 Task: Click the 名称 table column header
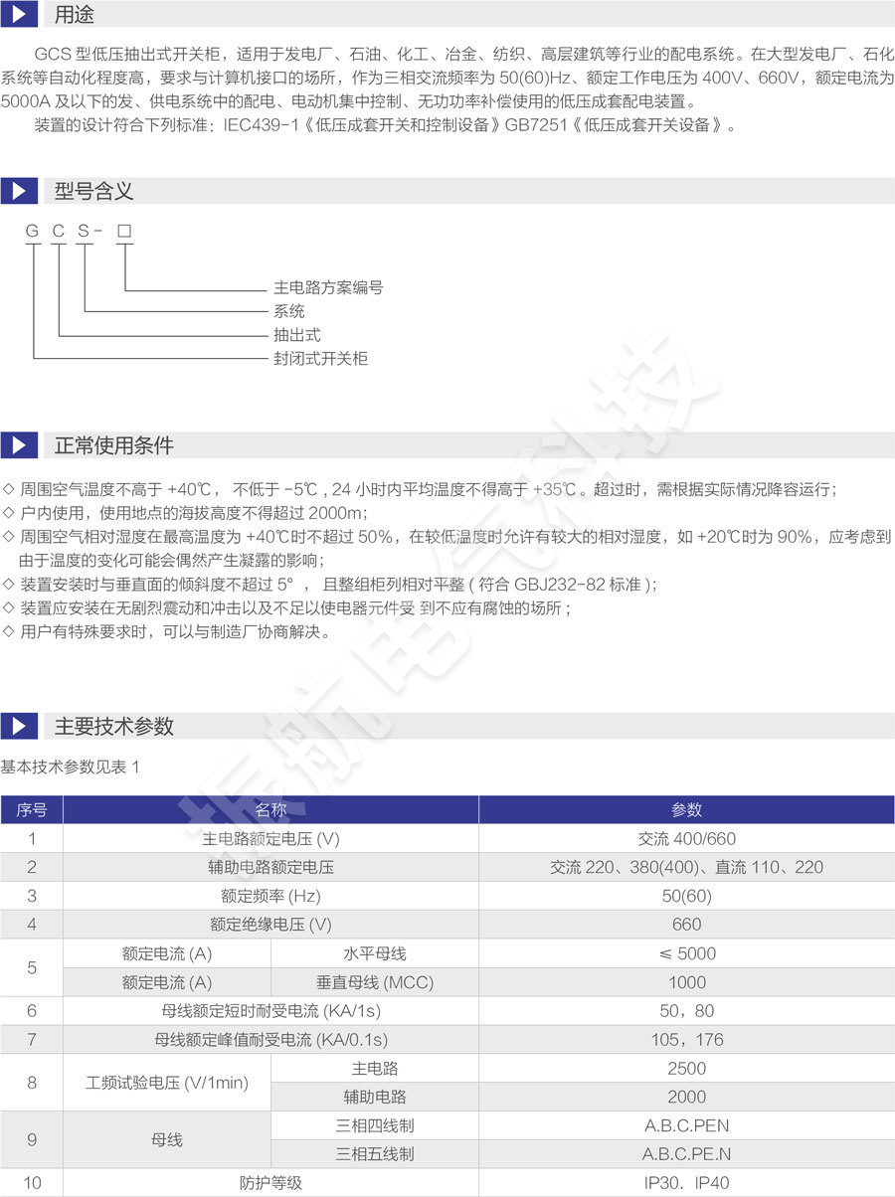(270, 810)
